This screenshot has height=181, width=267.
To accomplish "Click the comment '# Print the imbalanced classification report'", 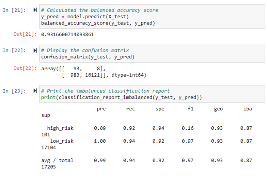I will (106, 91).
